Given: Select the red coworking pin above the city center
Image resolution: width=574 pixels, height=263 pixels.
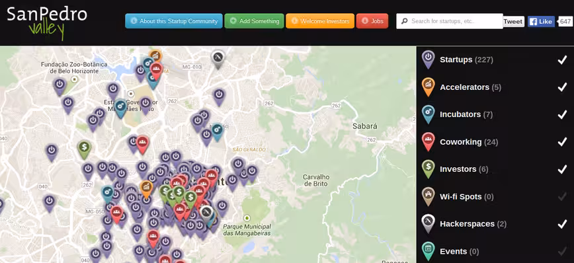Looking at the screenshot, I should coord(142,145).
